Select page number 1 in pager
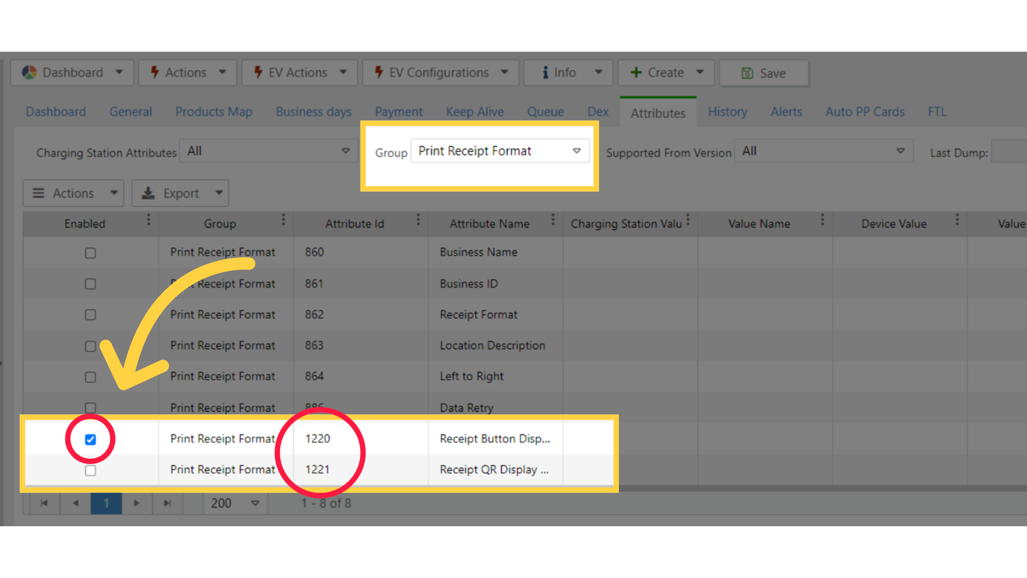The height and width of the screenshot is (578, 1027). [x=106, y=503]
